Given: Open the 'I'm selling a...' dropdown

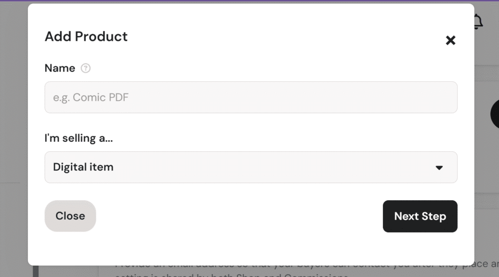Looking at the screenshot, I should click(x=251, y=167).
